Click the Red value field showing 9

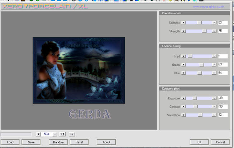tap(223, 56)
